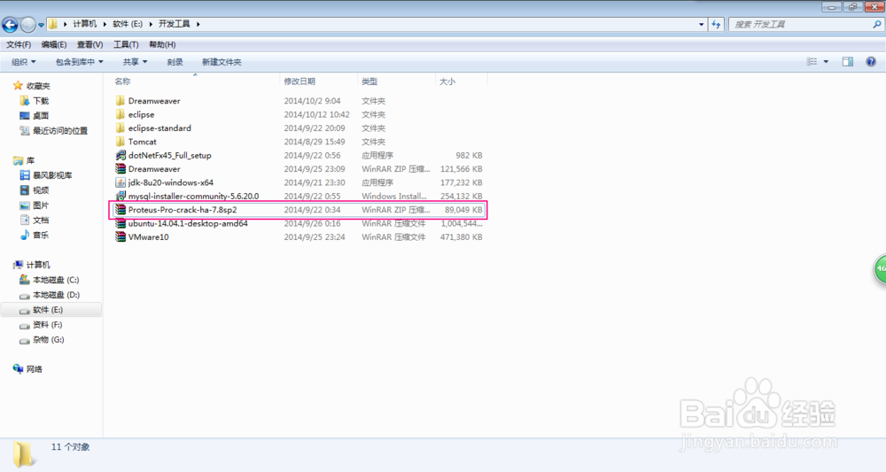Select the VMware10 archive icon
The height and width of the screenshot is (472, 886).
click(x=120, y=236)
